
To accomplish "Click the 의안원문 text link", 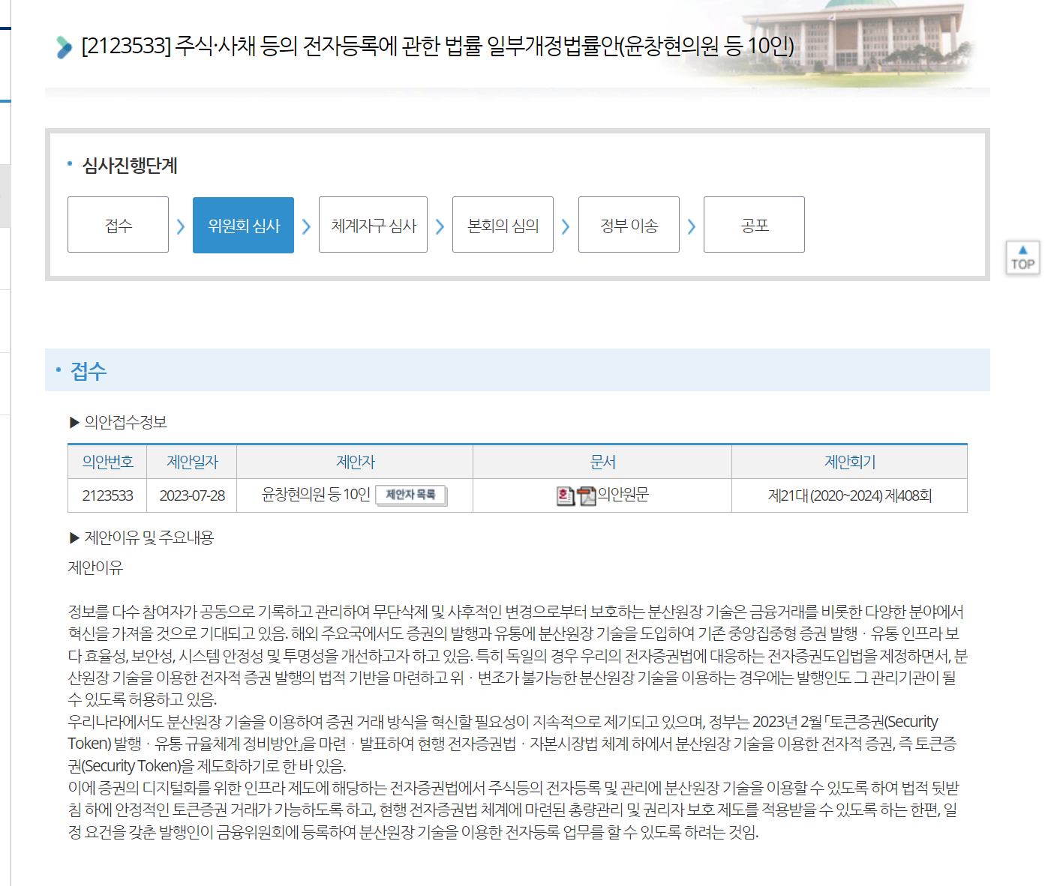I will point(623,495).
